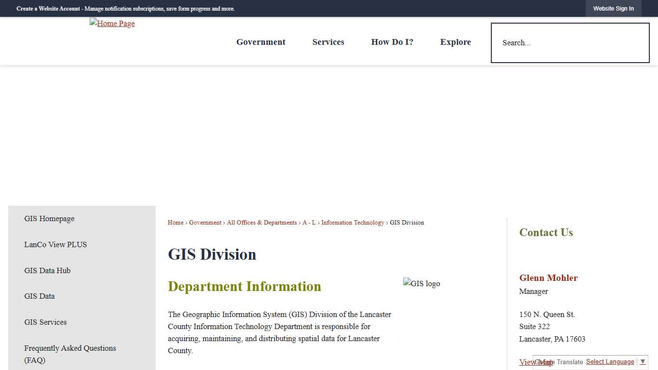Open the Services navigation menu

[x=328, y=42]
